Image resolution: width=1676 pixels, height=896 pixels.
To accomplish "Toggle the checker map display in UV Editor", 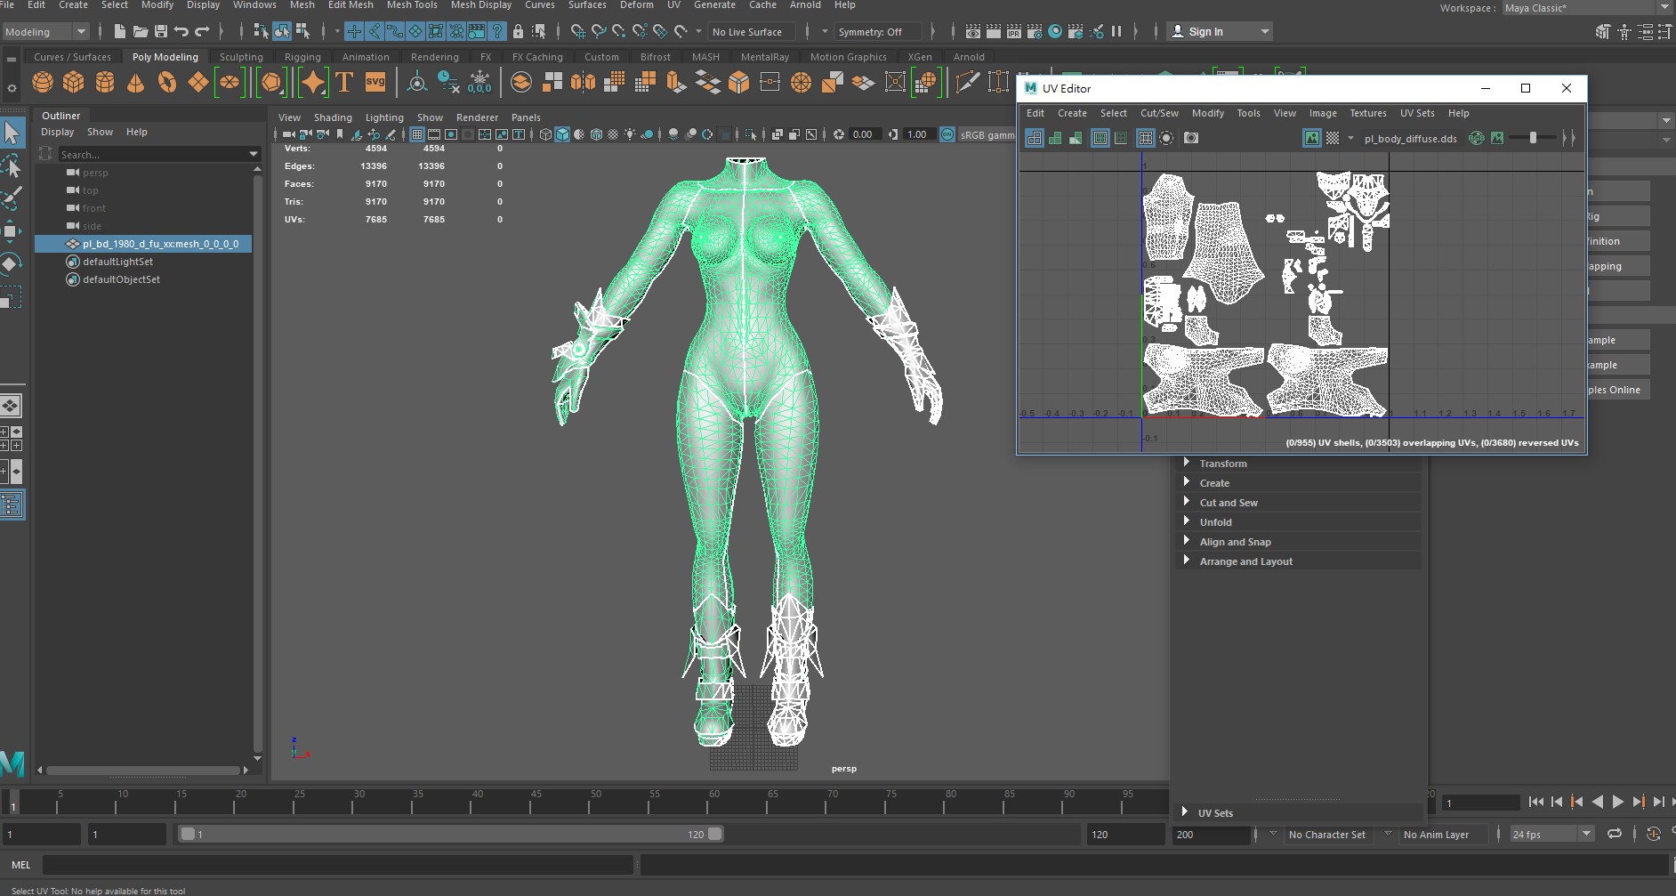I will tap(1333, 138).
